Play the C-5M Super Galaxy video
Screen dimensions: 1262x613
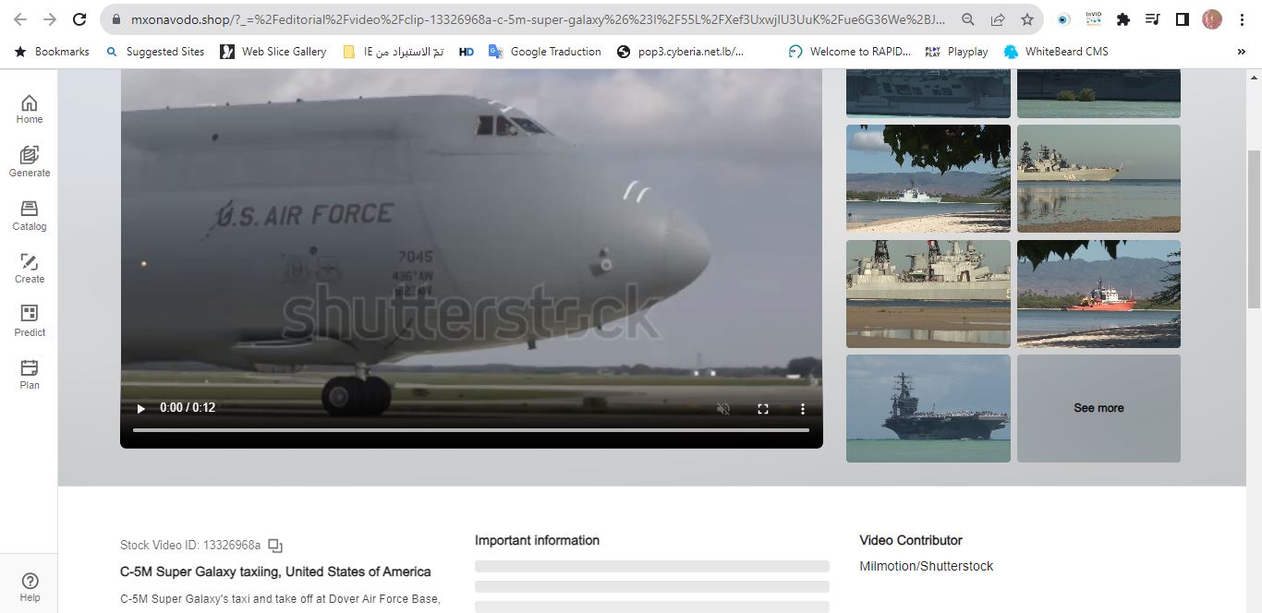[140, 408]
